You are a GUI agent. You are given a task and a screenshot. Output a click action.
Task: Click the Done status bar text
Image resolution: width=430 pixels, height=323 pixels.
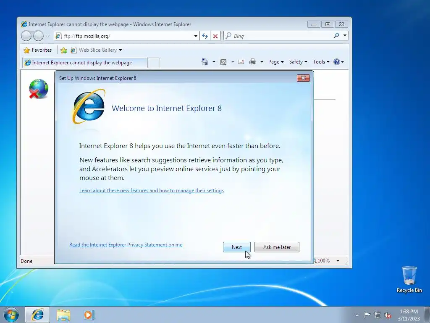[26, 261]
